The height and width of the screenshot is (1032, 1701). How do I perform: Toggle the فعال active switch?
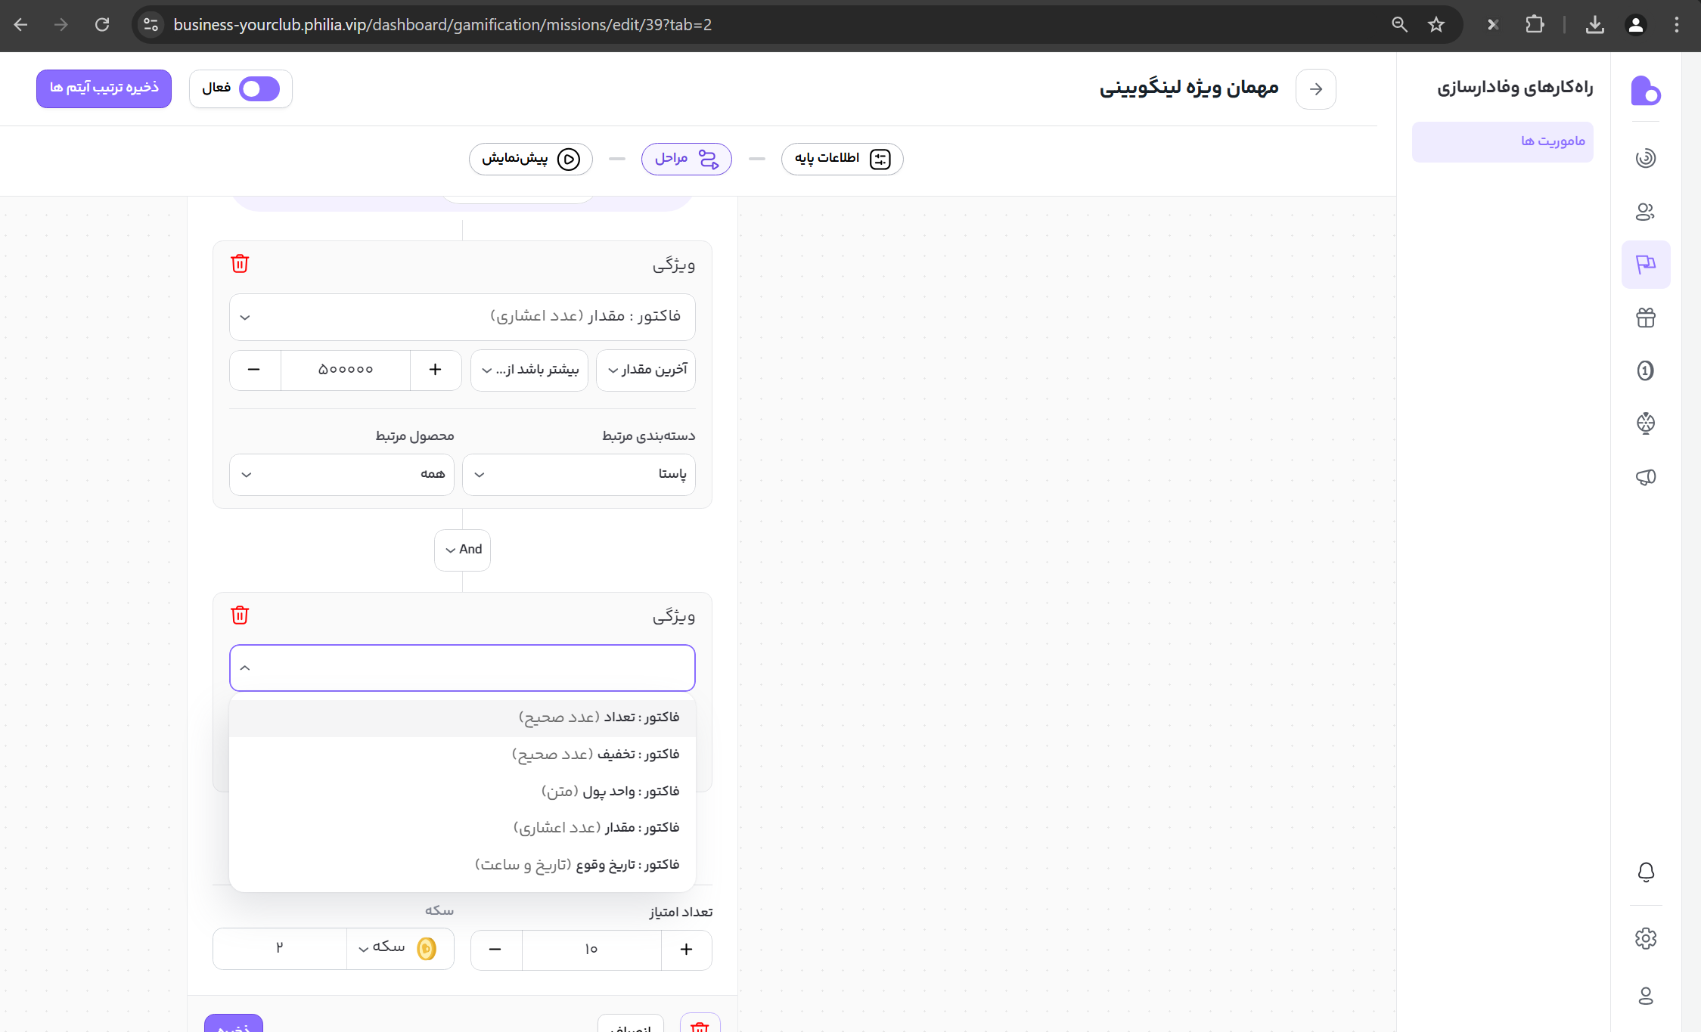(x=259, y=89)
